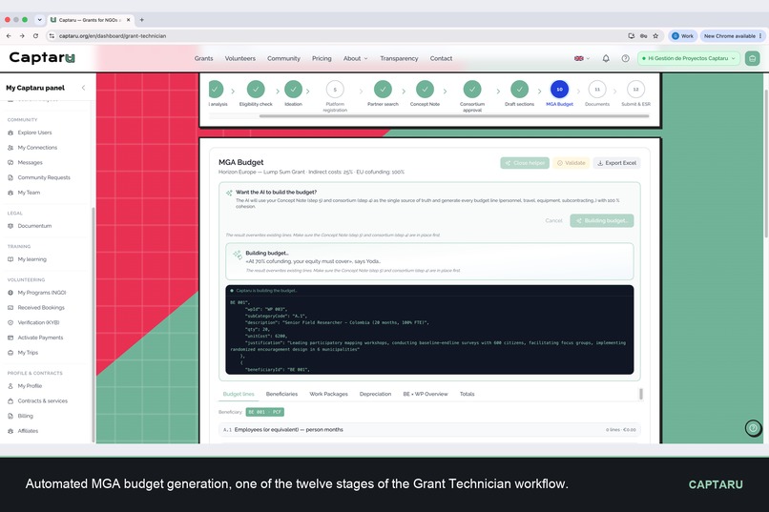Click the My Programs (NGO) icon
769x512 pixels.
[10, 293]
